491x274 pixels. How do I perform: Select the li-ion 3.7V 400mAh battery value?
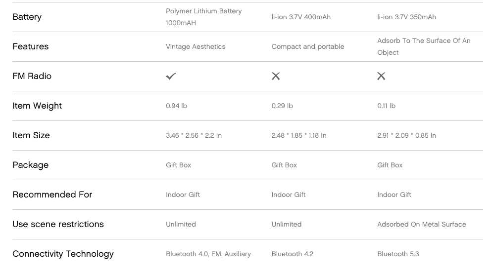[x=301, y=17]
